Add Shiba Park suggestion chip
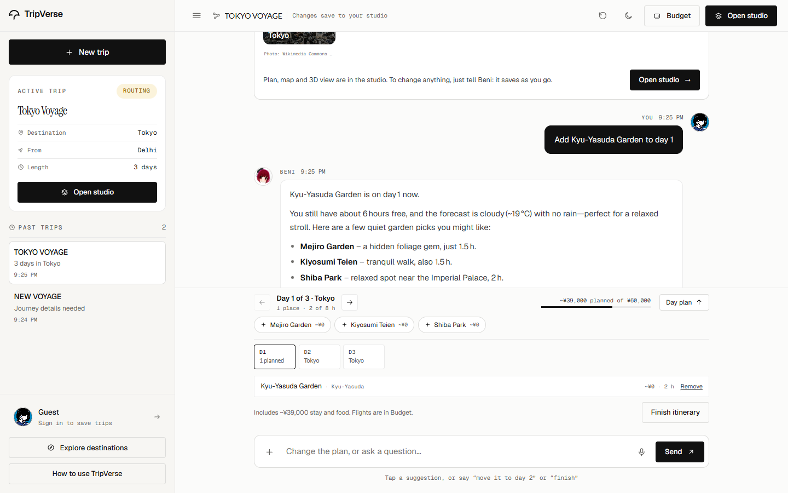Image resolution: width=788 pixels, height=493 pixels. (452, 325)
